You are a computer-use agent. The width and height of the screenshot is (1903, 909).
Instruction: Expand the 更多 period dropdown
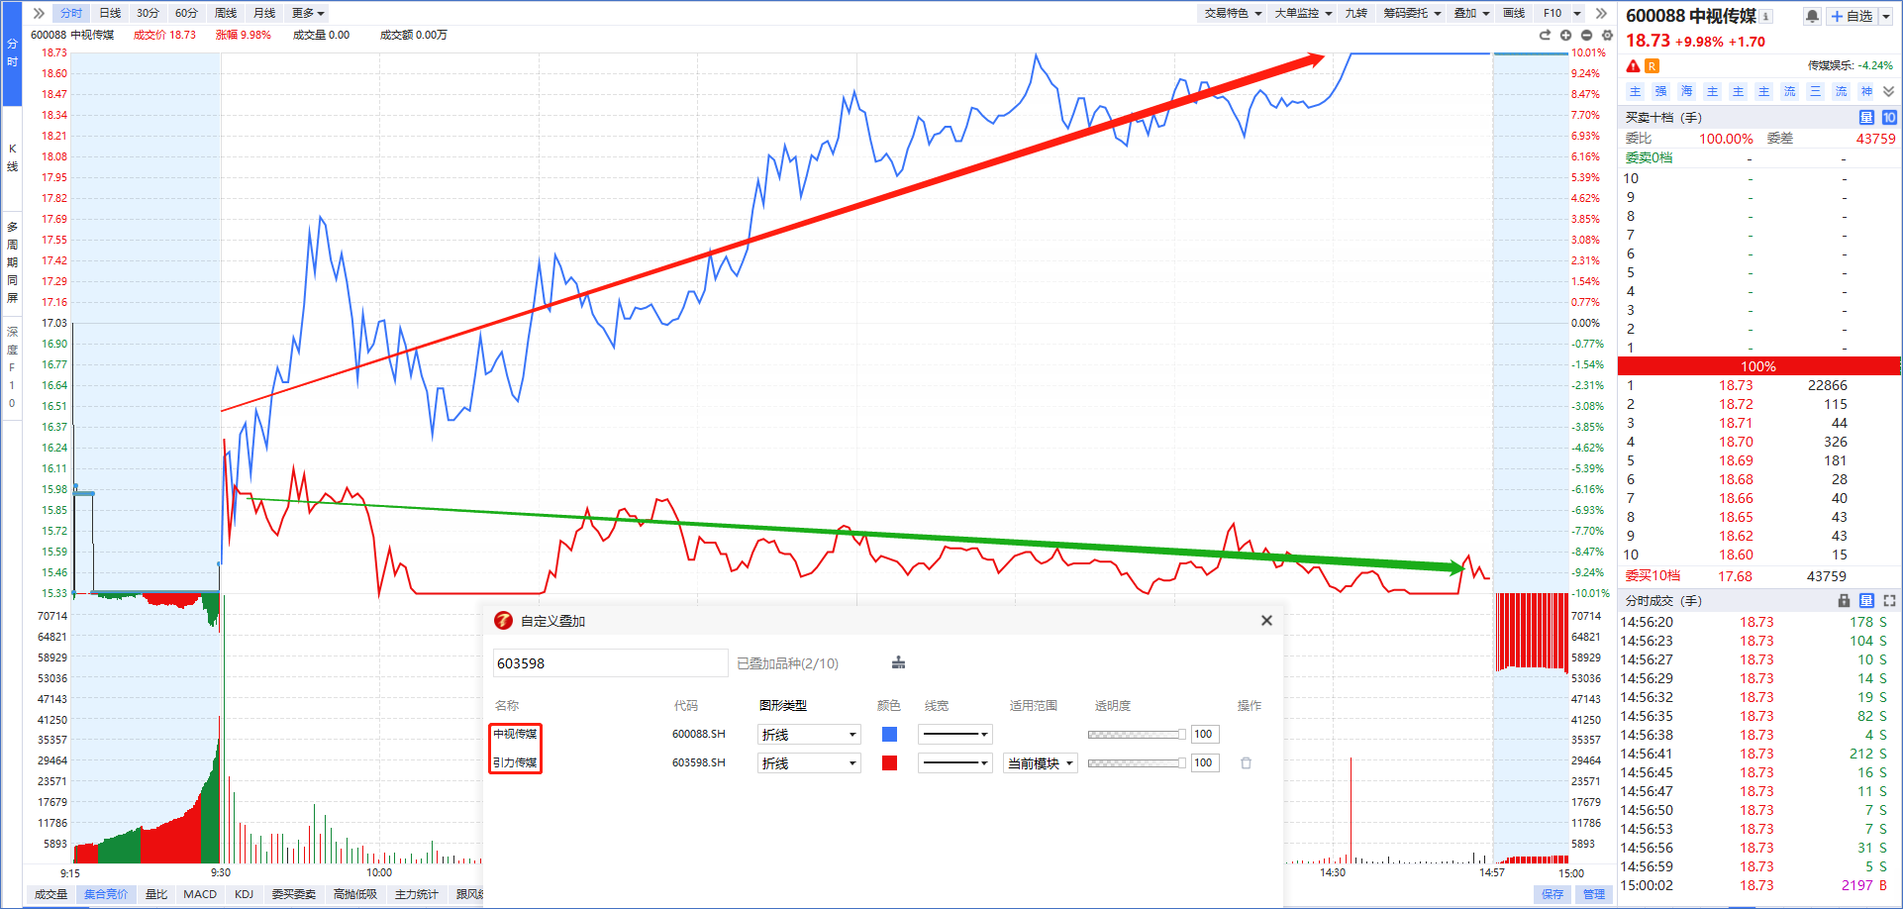pyautogui.click(x=308, y=13)
